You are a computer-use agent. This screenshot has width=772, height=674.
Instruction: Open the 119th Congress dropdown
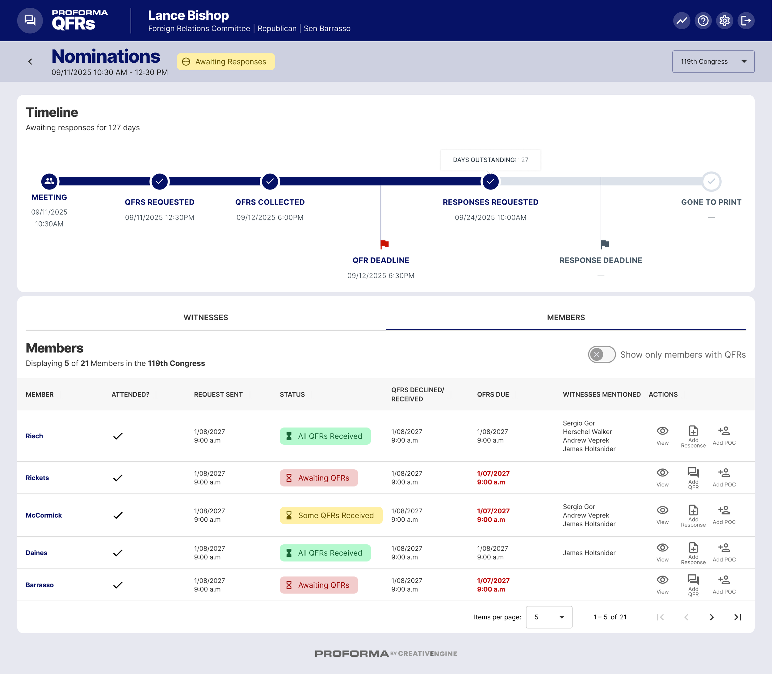coord(713,62)
